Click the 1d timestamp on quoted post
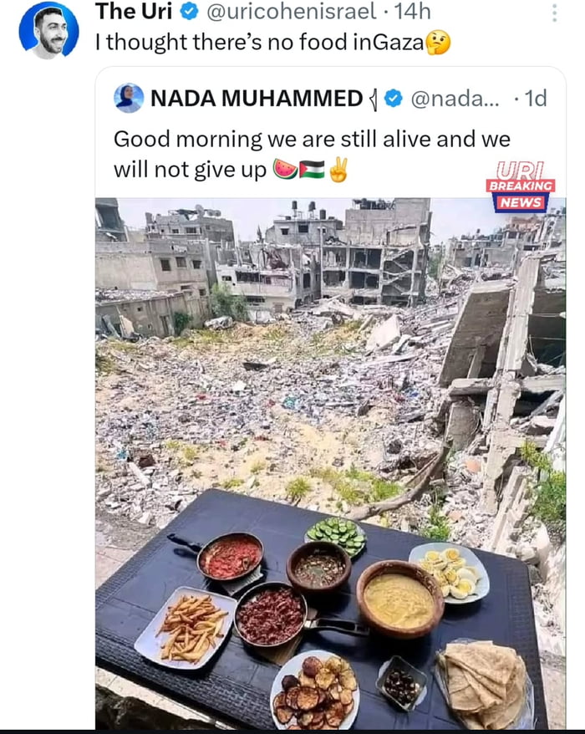The width and height of the screenshot is (585, 734). 532,99
